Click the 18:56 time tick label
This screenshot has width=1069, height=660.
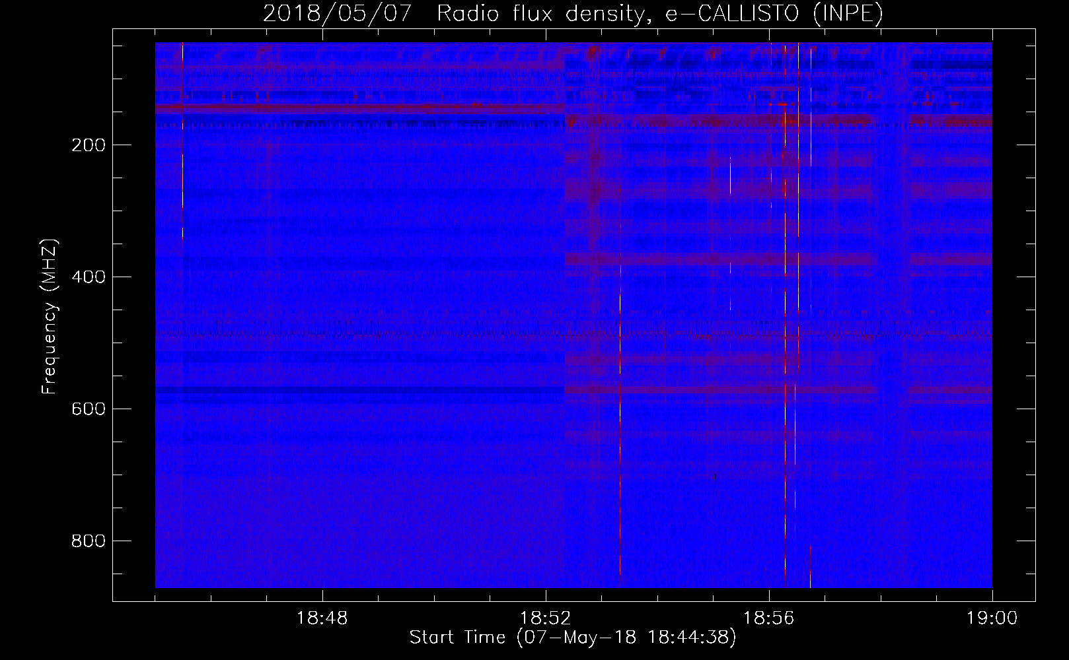[769, 618]
